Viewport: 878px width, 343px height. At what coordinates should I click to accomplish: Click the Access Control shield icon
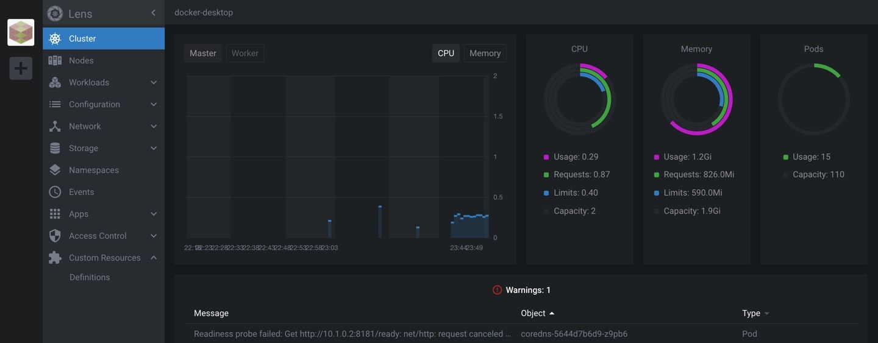click(55, 236)
